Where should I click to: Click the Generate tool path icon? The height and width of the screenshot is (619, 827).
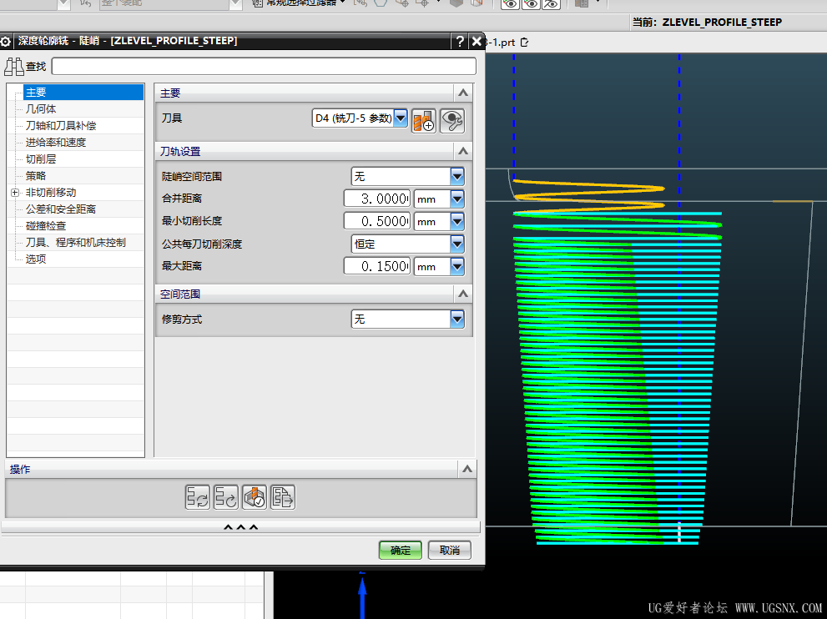point(198,498)
